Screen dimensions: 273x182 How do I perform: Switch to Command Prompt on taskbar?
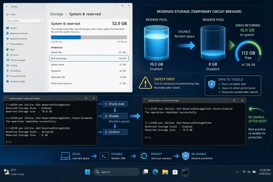click(x=185, y=172)
